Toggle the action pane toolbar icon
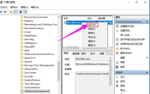 click(25, 12)
